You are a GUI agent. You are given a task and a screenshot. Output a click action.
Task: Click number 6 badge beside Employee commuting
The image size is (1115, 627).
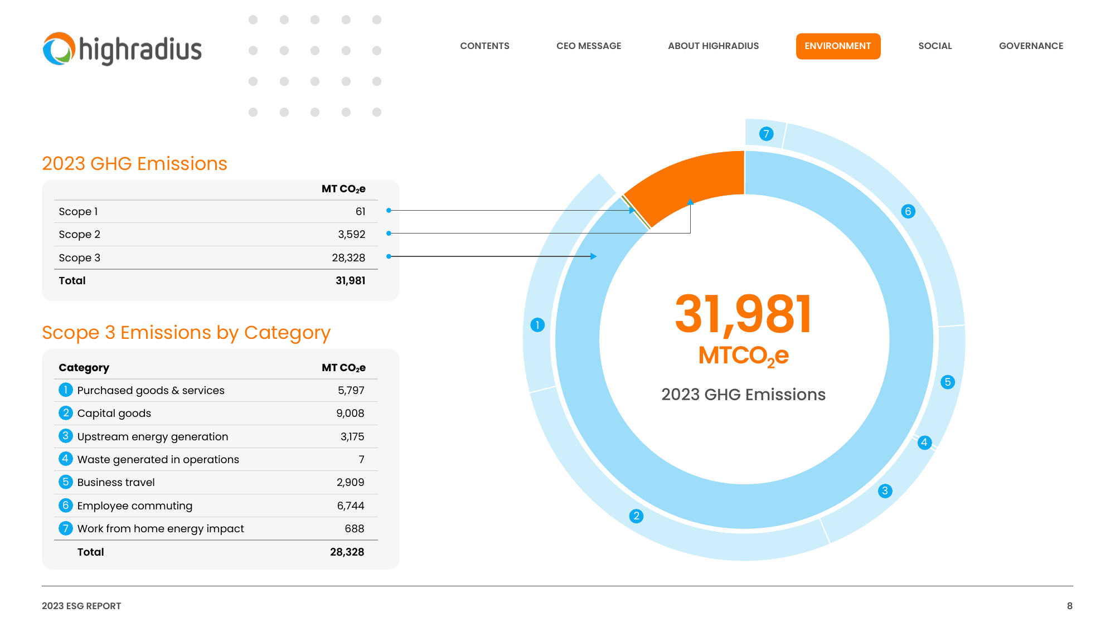(66, 506)
